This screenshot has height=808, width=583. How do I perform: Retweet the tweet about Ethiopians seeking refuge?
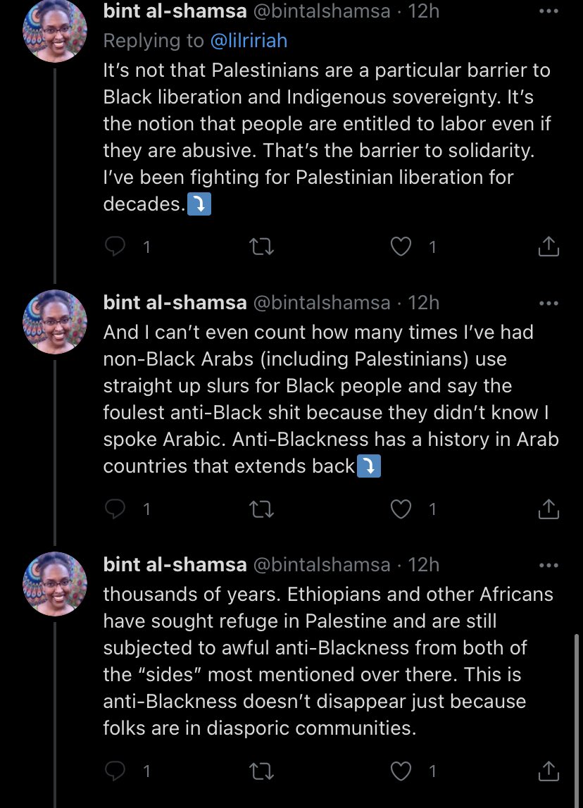click(x=262, y=771)
